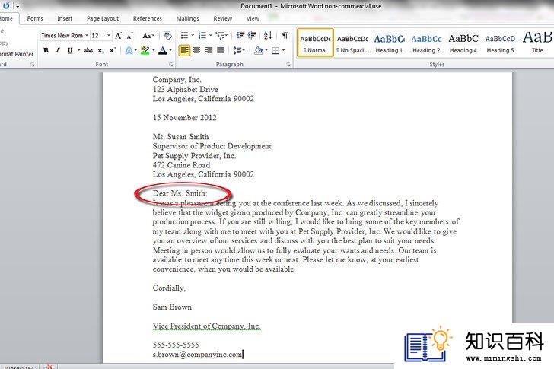The height and width of the screenshot is (369, 554).
Task: Open the Review tab
Action: [x=222, y=19]
